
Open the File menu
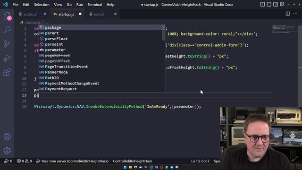[15, 4]
